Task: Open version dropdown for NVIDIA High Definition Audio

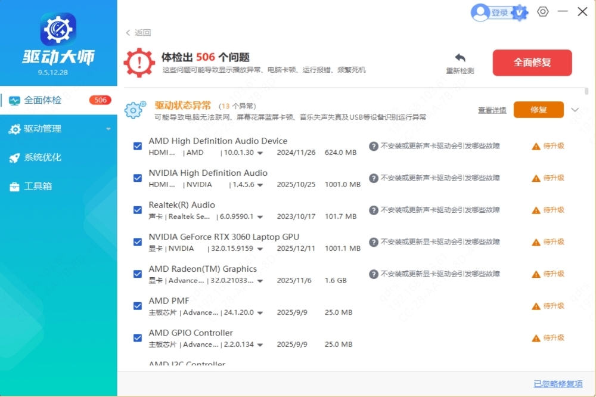Action: pos(260,185)
